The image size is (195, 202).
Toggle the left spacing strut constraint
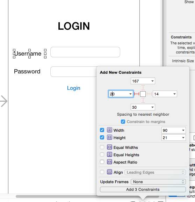pyautogui.click(x=137, y=94)
